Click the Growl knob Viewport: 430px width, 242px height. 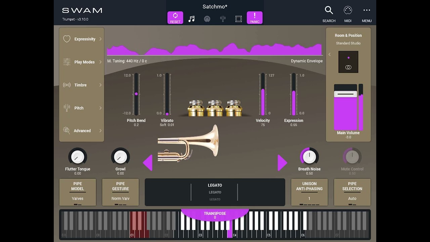(120, 157)
